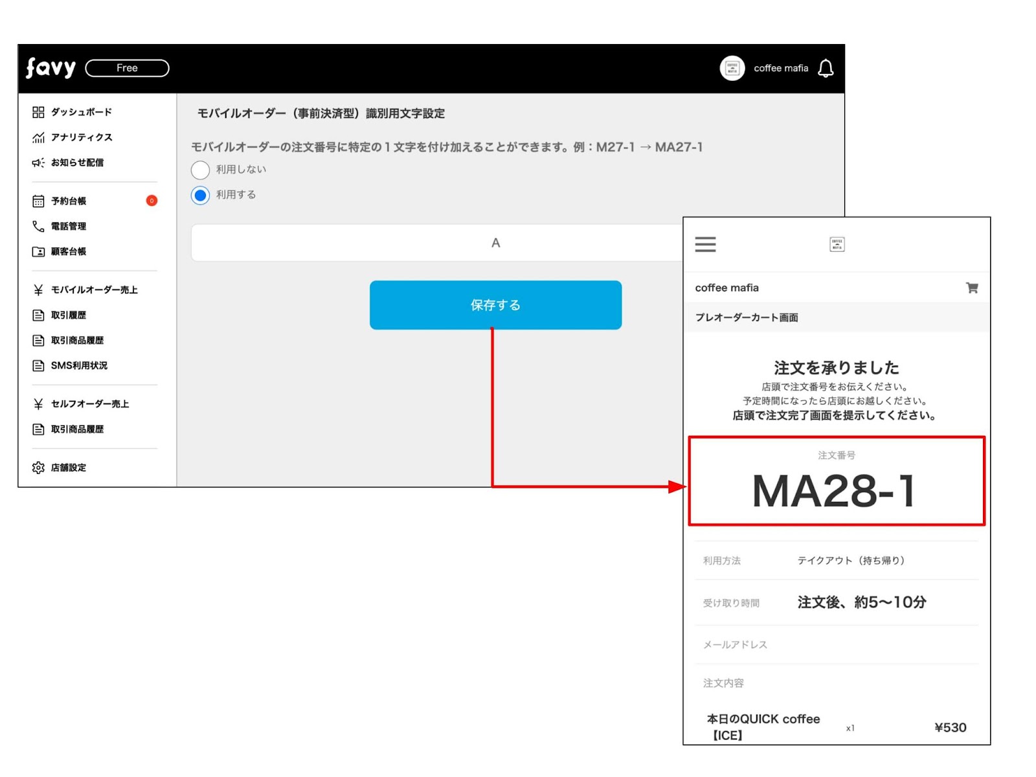Open 予約台帳 in sidebar
1036x777 pixels.
tap(69, 201)
